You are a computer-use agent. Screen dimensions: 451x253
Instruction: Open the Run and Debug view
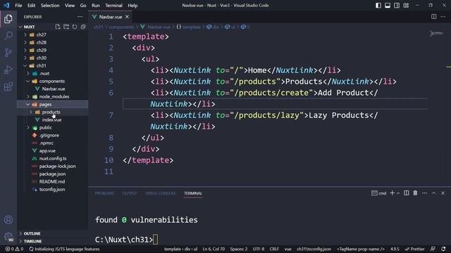[x=8, y=70]
